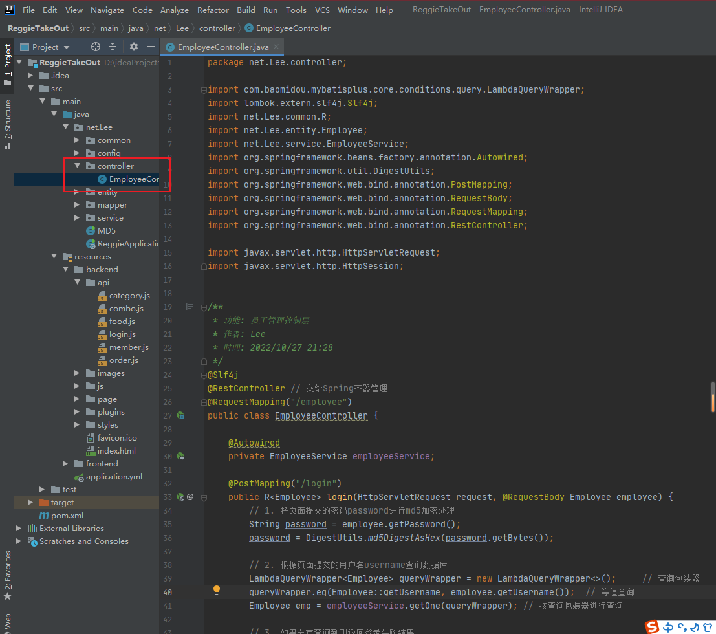Select the EmployeeController.java editor tab
Image resolution: width=716 pixels, height=634 pixels.
tap(223, 47)
